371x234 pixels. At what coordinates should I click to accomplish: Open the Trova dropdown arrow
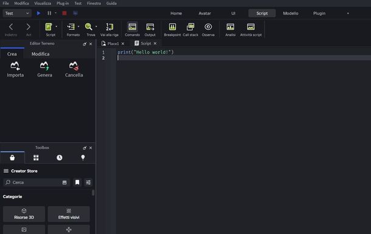click(96, 27)
